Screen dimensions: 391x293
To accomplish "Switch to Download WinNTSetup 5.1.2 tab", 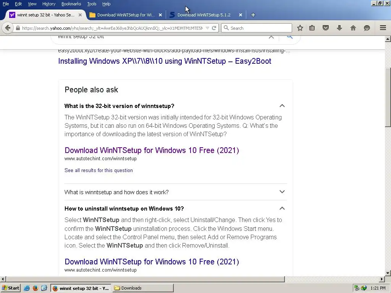I will (204, 15).
